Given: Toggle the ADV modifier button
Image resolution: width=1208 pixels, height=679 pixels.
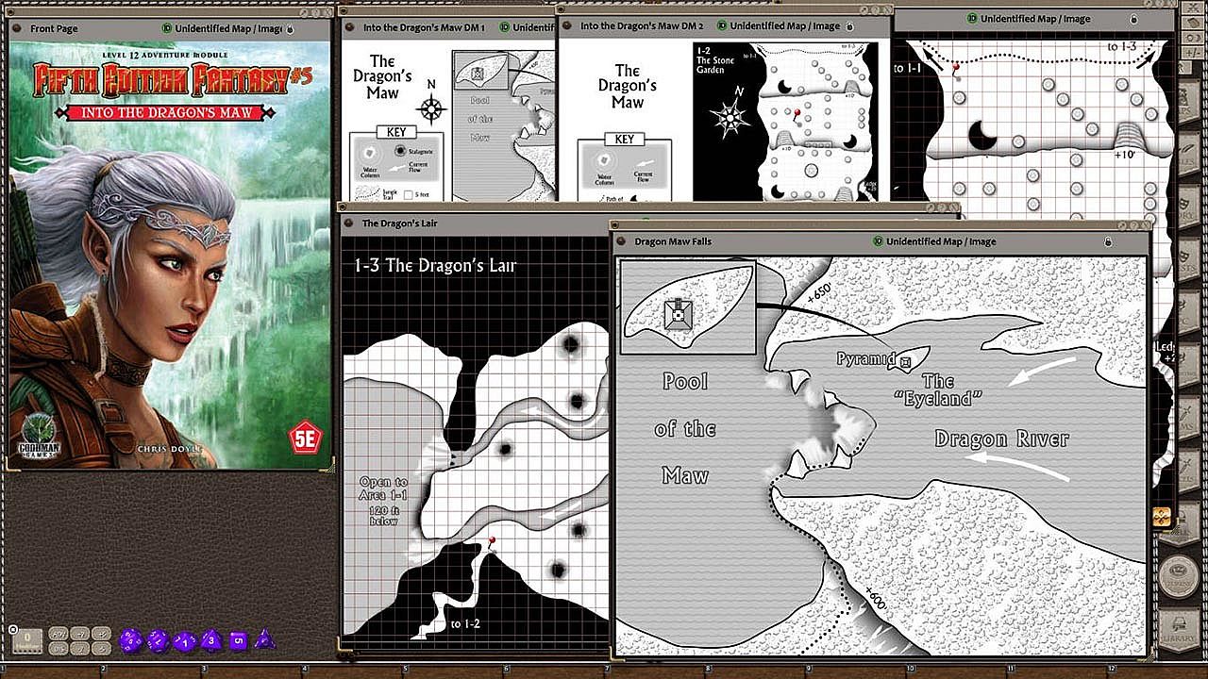Looking at the screenshot, I should (x=57, y=634).
